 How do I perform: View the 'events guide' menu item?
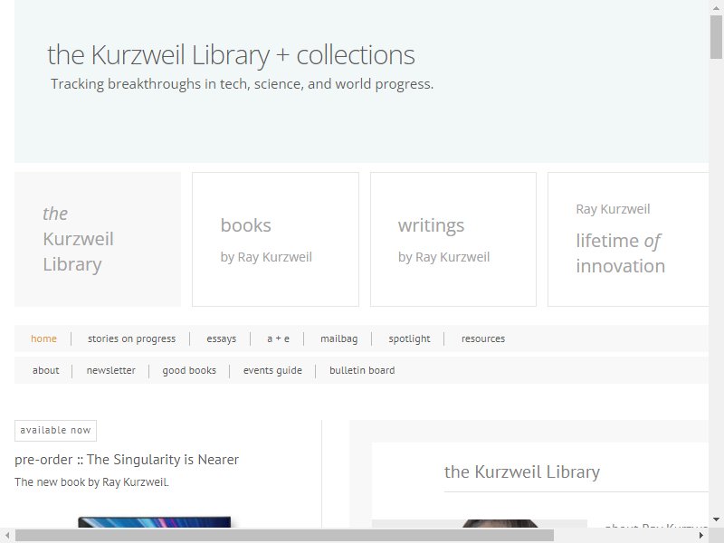pyautogui.click(x=272, y=370)
